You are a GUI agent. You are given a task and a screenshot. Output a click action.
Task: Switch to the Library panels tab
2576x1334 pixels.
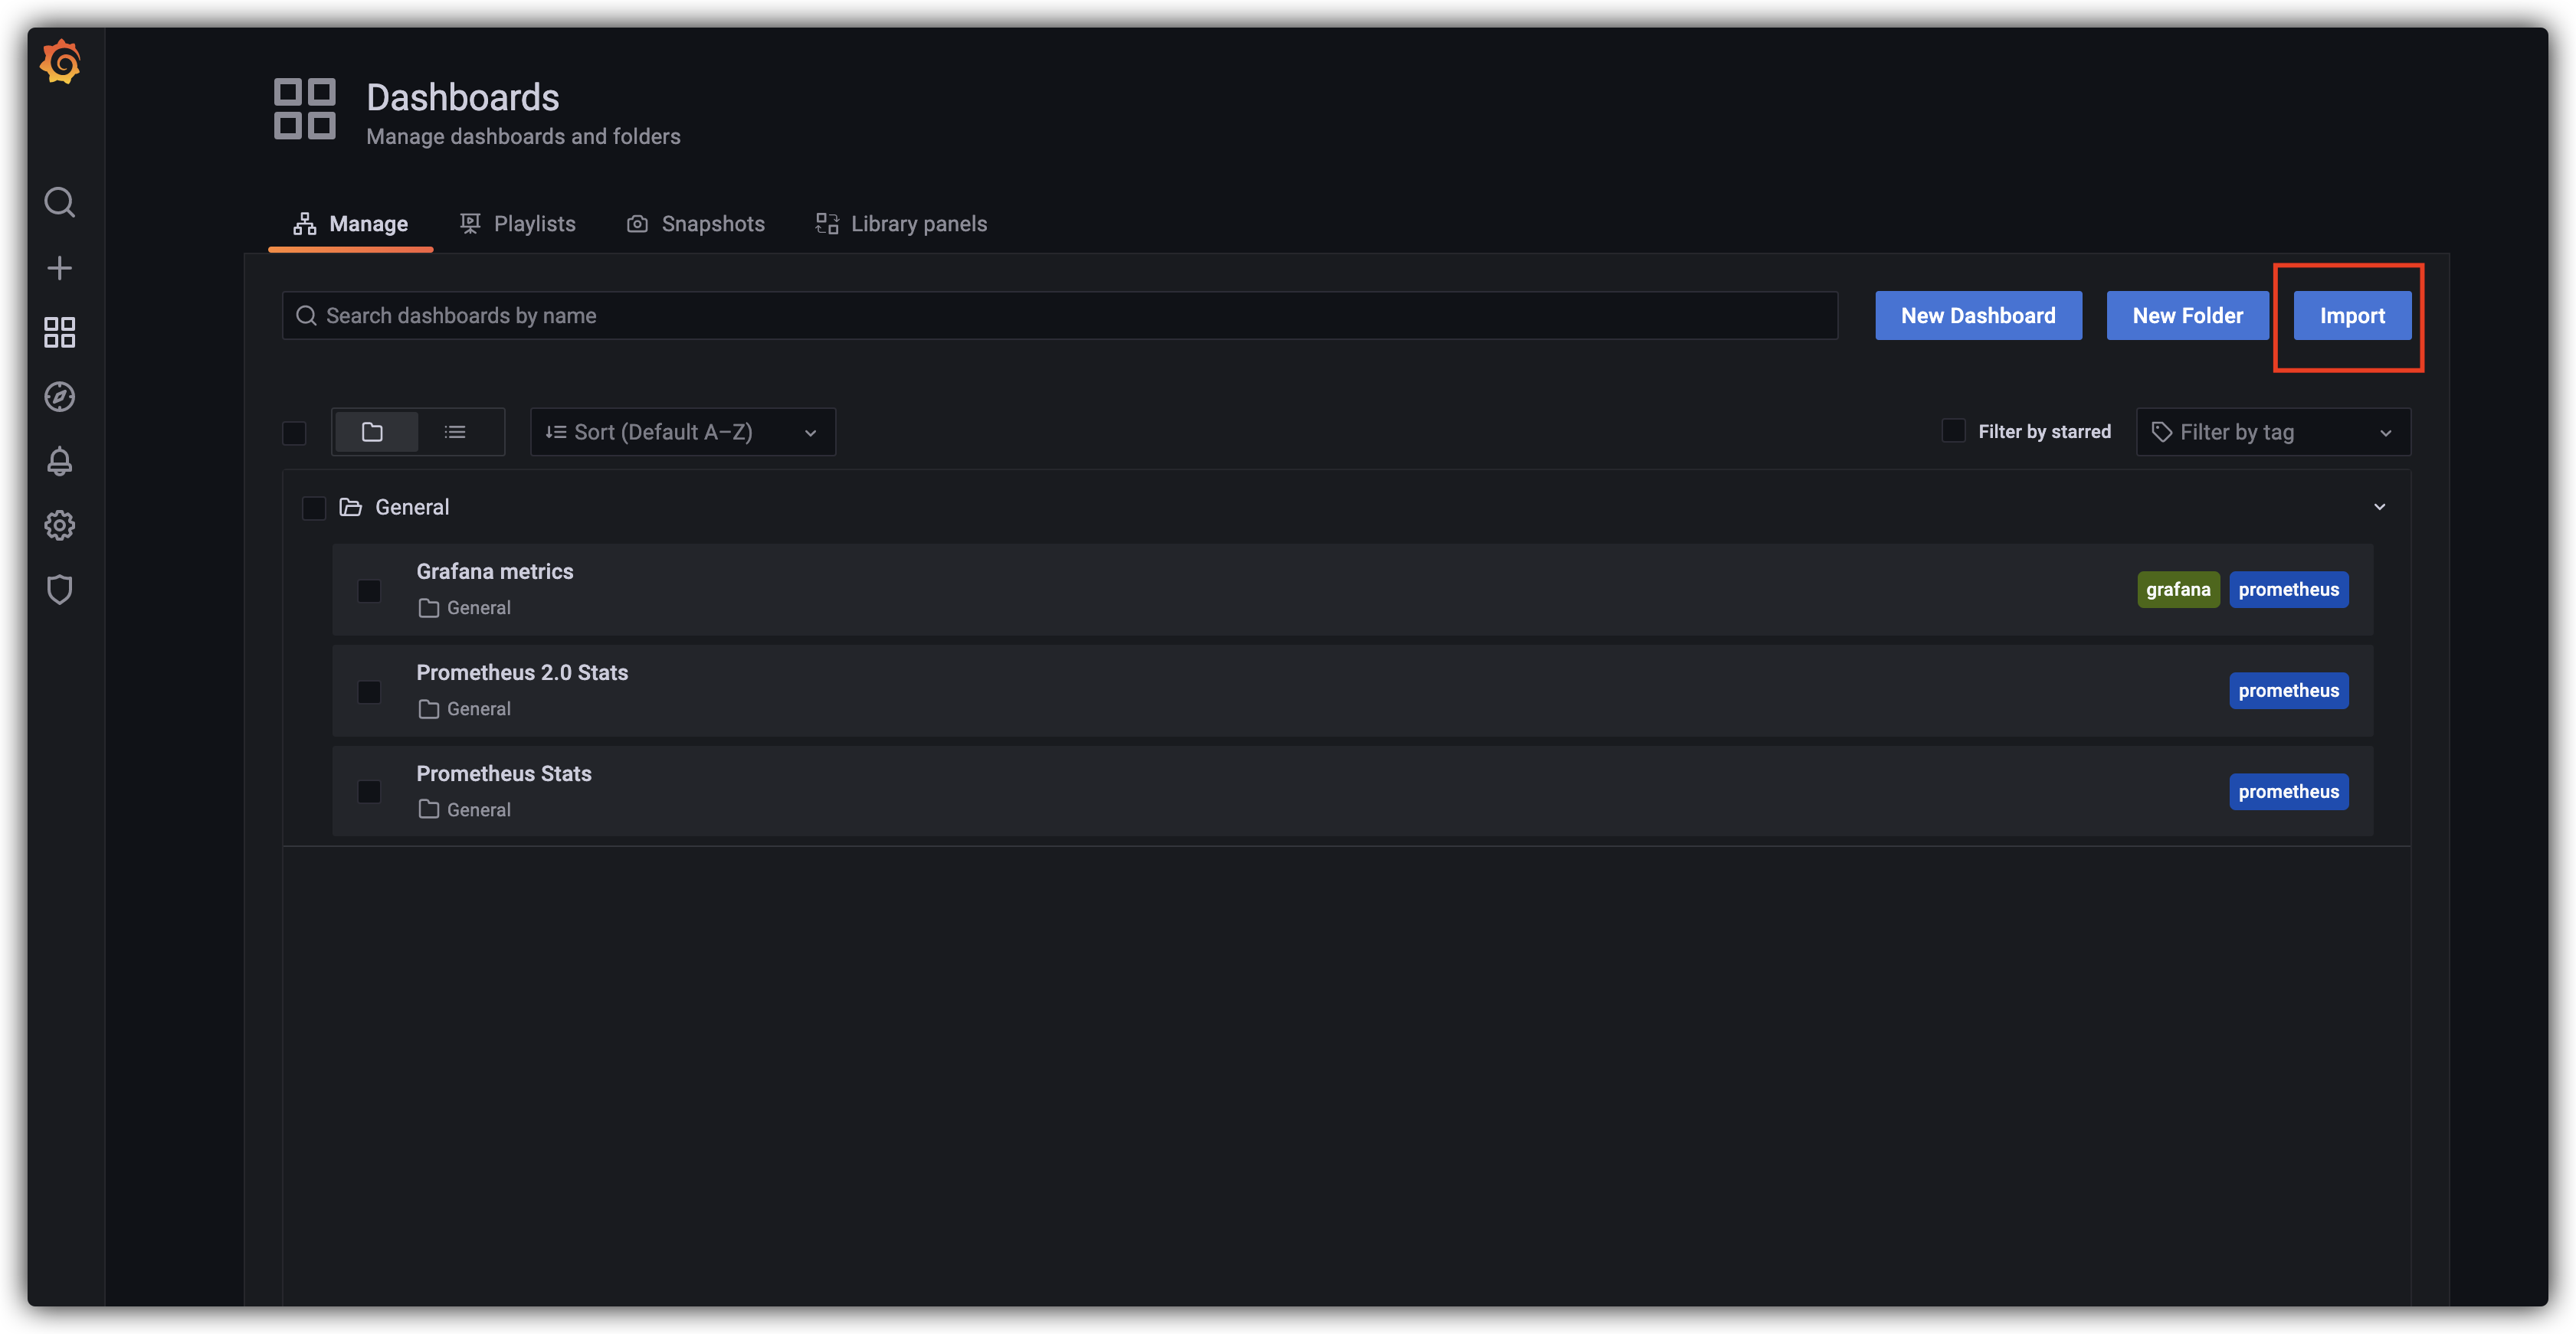point(901,224)
